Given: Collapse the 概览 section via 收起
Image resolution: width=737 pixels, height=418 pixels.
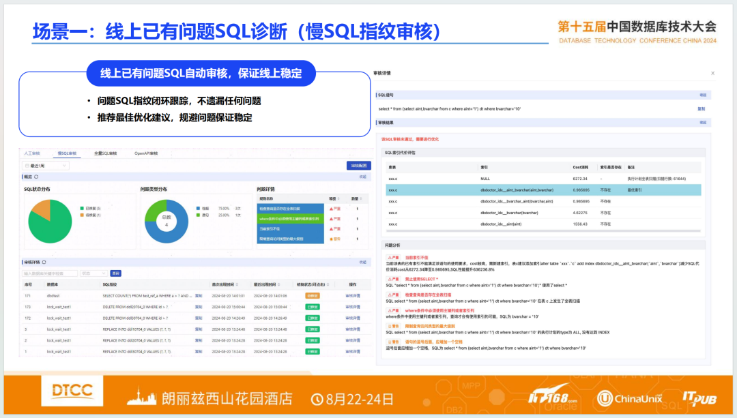Looking at the screenshot, I should click(x=363, y=177).
